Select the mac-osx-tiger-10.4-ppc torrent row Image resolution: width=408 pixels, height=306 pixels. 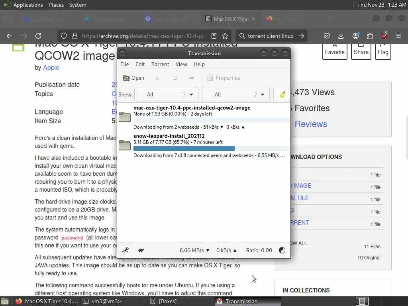204,117
